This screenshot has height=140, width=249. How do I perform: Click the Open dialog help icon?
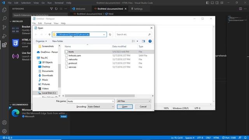click(x=150, y=41)
